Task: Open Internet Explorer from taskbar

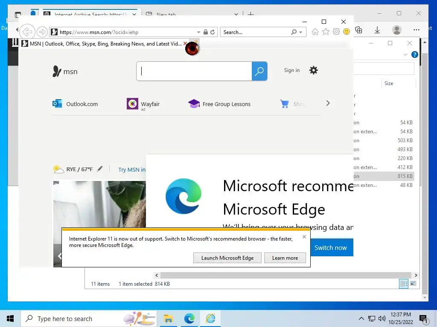Action: click(210, 318)
